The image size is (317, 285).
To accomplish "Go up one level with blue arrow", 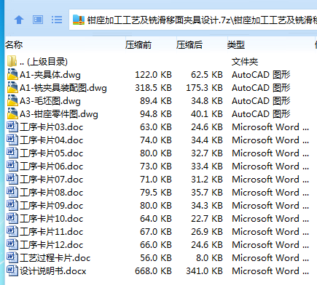I will (x=19, y=20).
